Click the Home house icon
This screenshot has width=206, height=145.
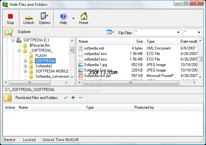(84, 16)
